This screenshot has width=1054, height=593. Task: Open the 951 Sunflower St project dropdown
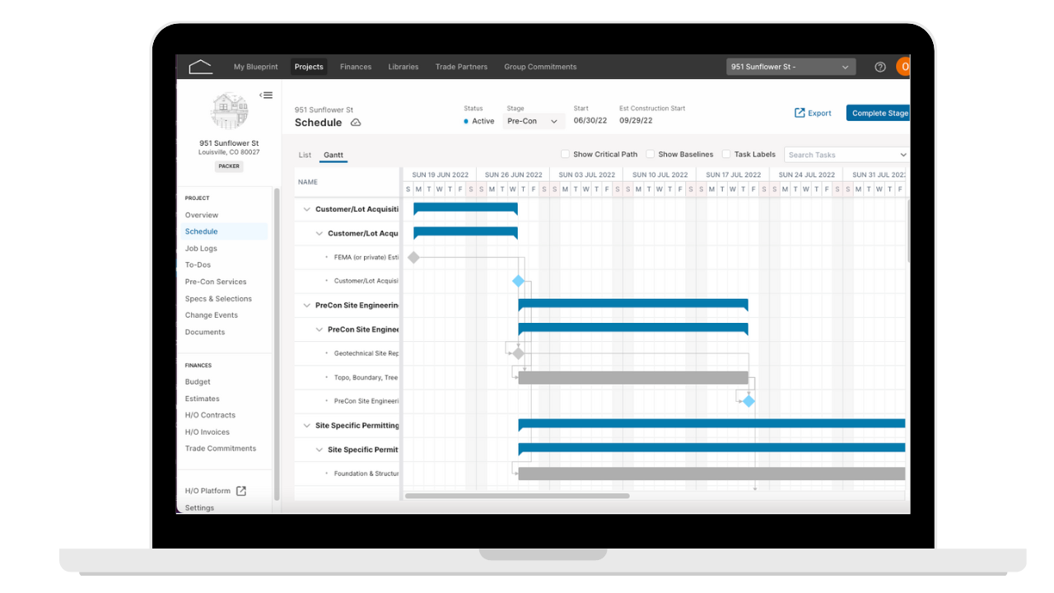coord(790,67)
